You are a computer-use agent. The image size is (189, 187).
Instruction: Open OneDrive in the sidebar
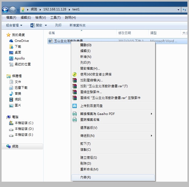(x=19, y=41)
